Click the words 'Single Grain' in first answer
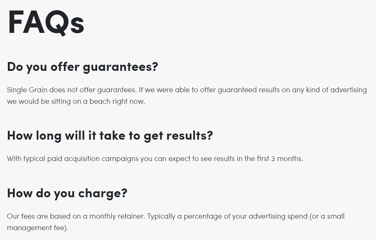Image resolution: width=376 pixels, height=240 pixels. [27, 90]
